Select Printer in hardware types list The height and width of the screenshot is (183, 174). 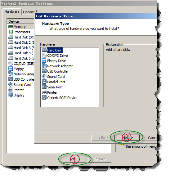(52, 92)
